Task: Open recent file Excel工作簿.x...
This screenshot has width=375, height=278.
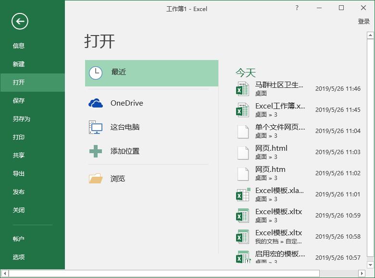Action: click(x=299, y=109)
